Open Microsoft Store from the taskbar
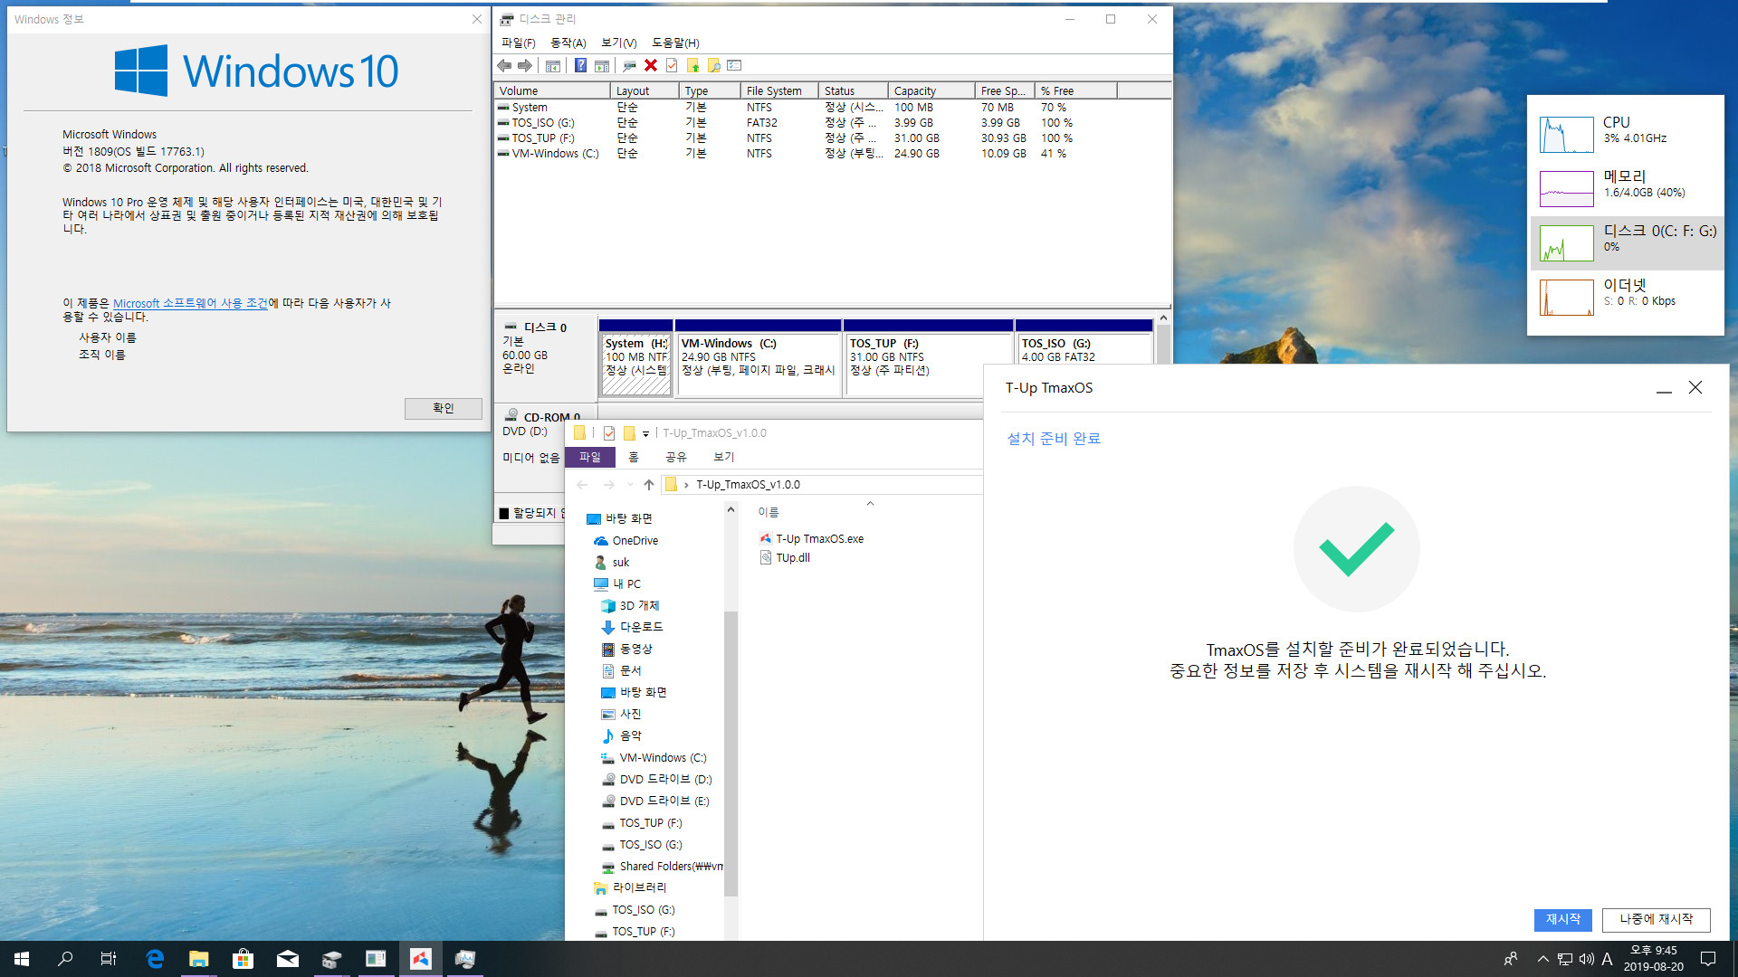1738x977 pixels. click(x=243, y=959)
